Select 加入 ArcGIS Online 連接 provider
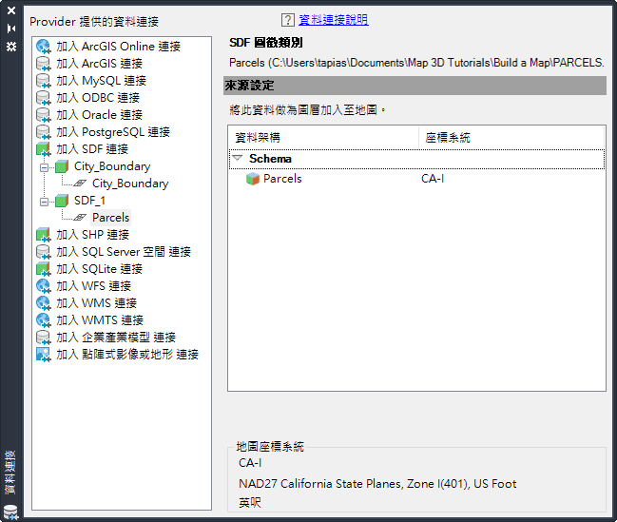The width and height of the screenshot is (617, 522). tap(118, 47)
